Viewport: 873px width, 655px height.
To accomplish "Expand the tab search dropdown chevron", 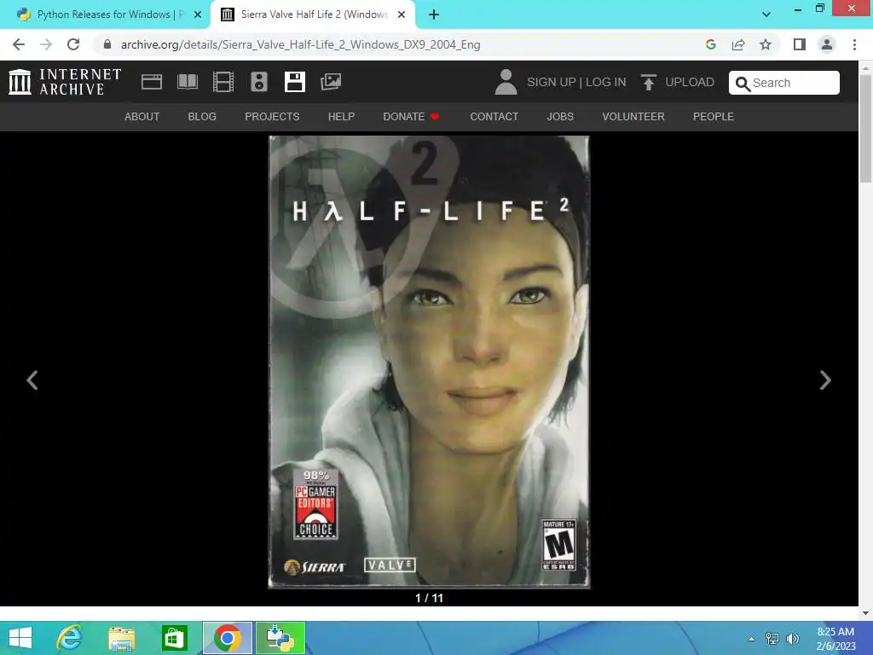I will pos(766,14).
